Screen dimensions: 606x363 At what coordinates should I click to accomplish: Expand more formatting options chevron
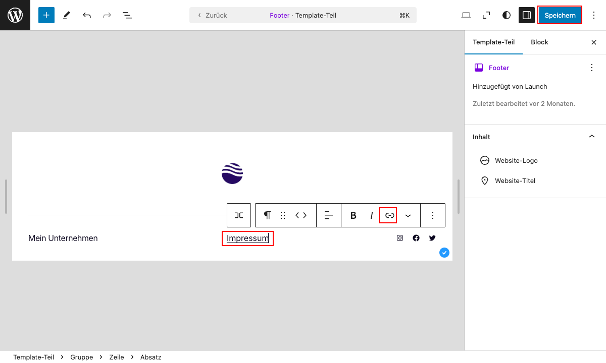pos(408,215)
